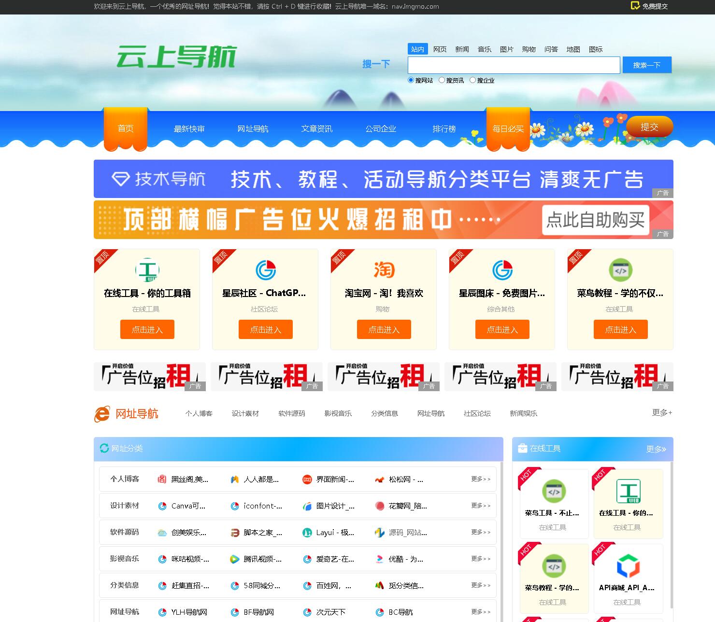Screen dimensions: 715x622
Task: Select the 搜企业 radio button
Action: coord(472,80)
